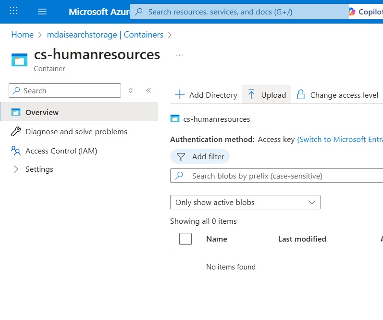Screen dimensions: 383x320
Task: Click the 'Showing all 0 items' text
Action: [203, 221]
